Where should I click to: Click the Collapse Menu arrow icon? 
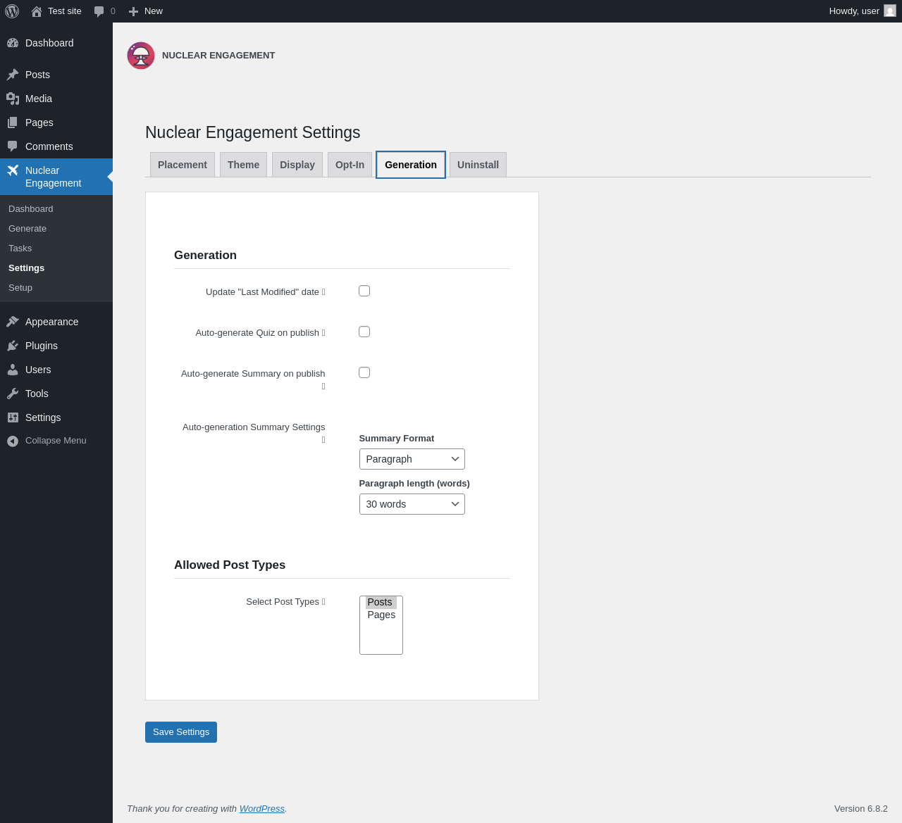(13, 441)
